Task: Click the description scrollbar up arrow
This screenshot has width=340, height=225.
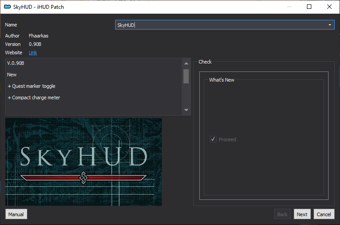Action: point(186,64)
